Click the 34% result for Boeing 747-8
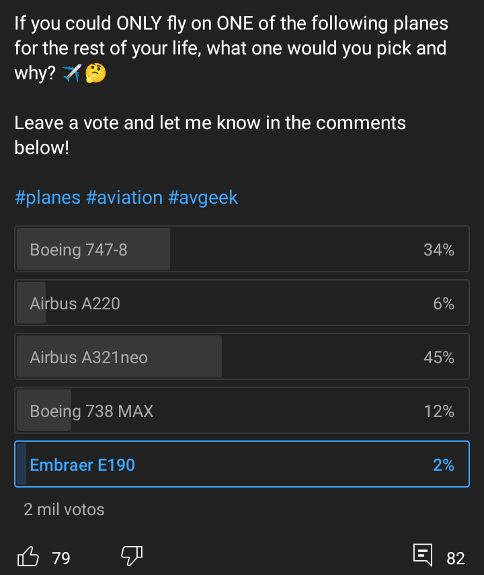The height and width of the screenshot is (575, 484). (x=438, y=250)
